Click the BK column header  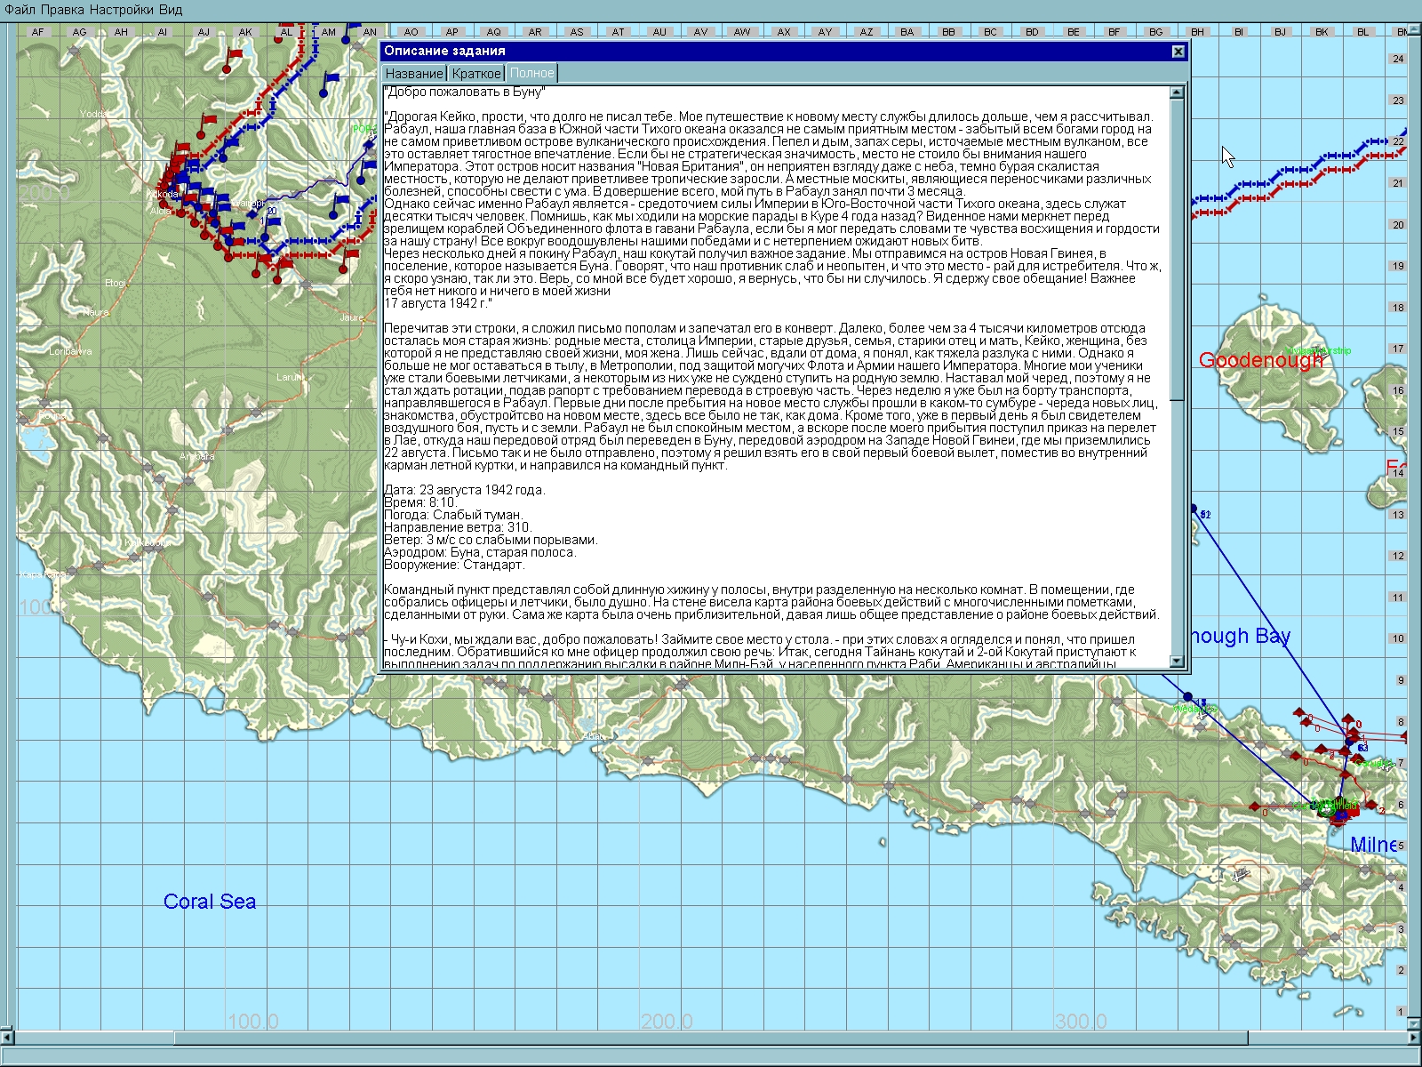tap(1322, 32)
